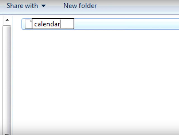Image resolution: width=179 pixels, height=135 pixels.
Task: Open the Share with dropdown arrow
Action: click(44, 6)
